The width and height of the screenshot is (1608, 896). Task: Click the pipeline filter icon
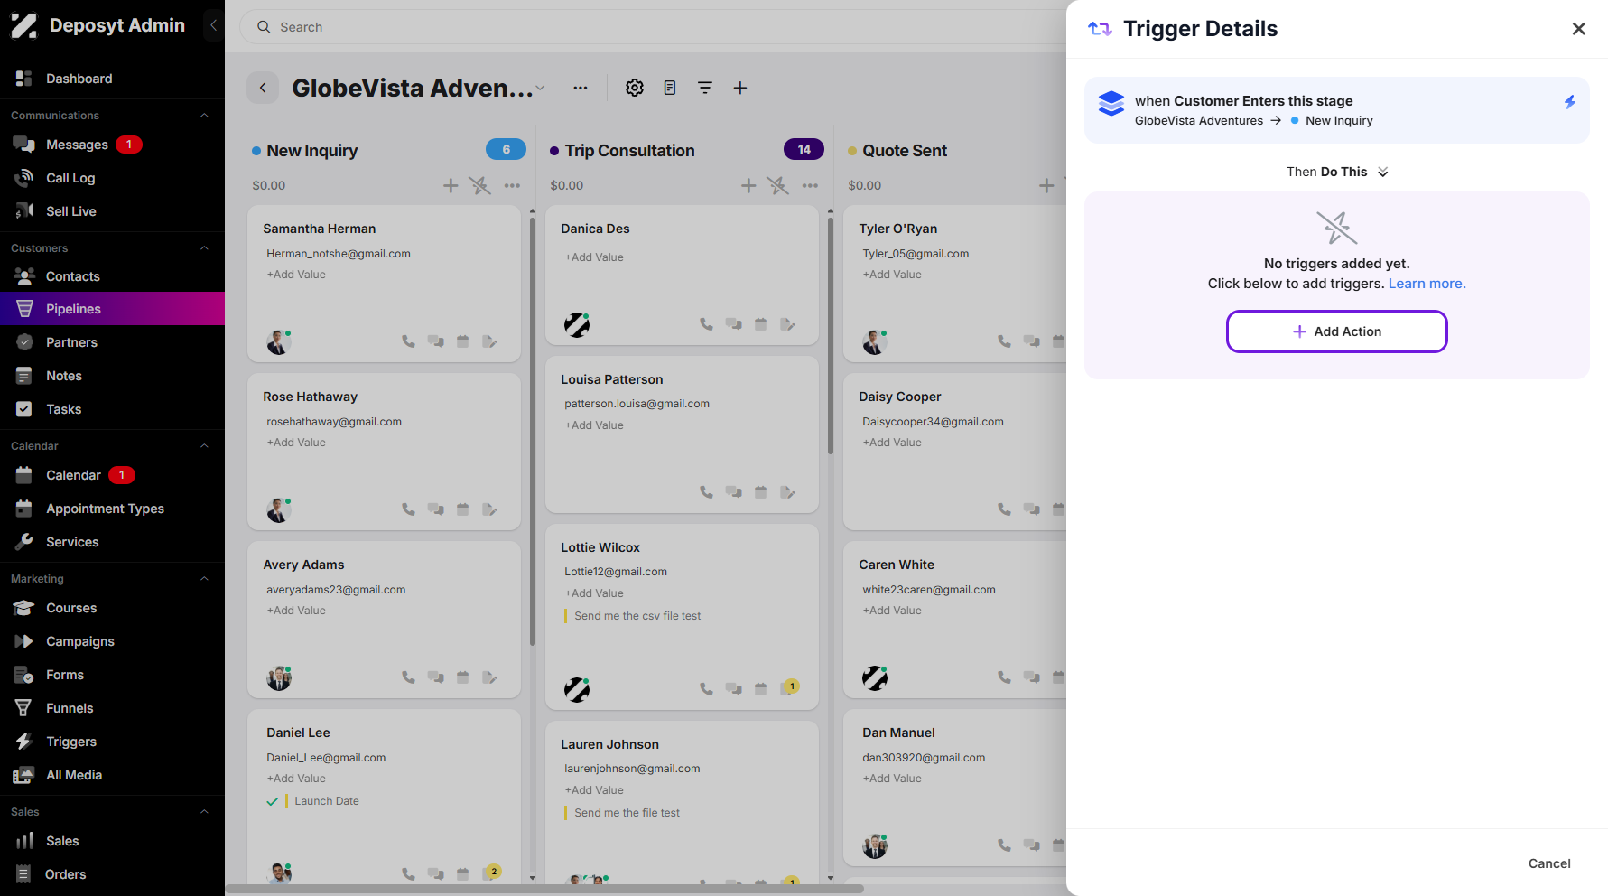(x=705, y=88)
